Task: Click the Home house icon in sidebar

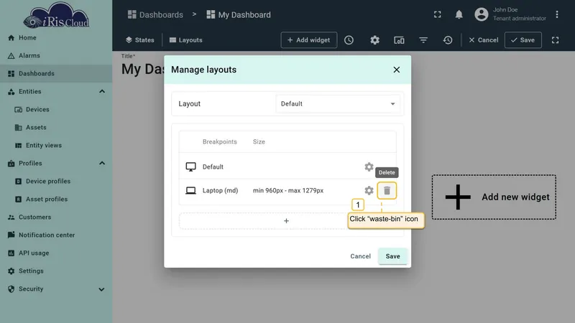Action: (x=11, y=38)
